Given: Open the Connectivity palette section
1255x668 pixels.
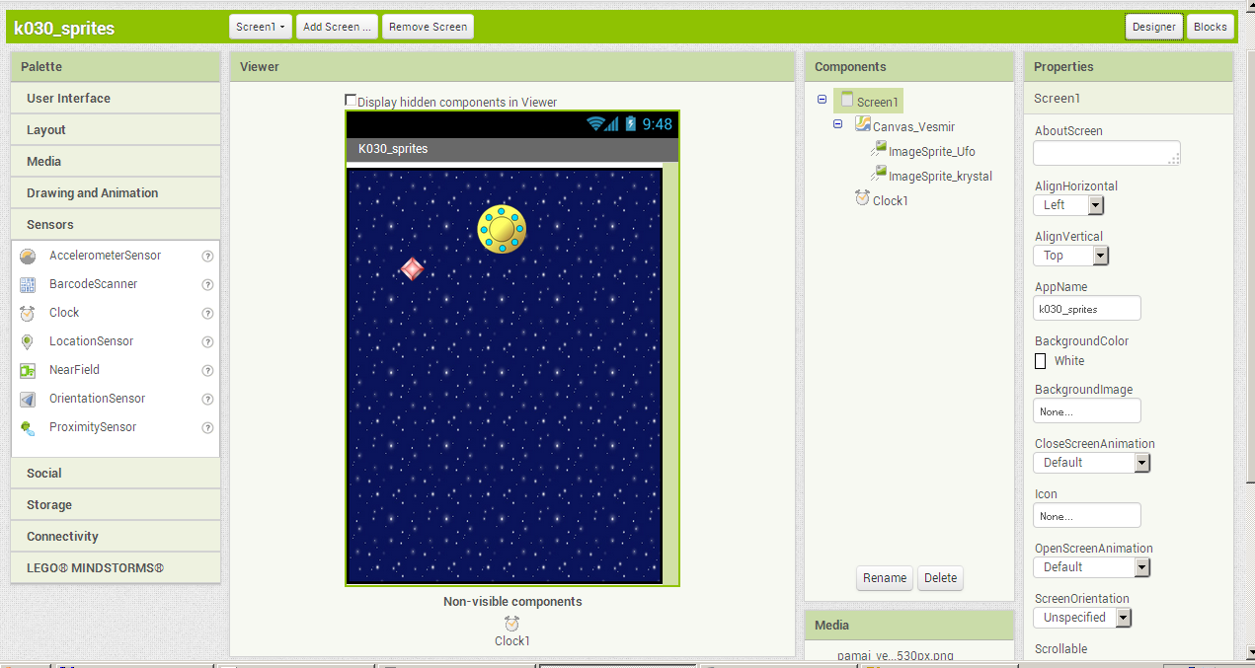Looking at the screenshot, I should point(116,537).
